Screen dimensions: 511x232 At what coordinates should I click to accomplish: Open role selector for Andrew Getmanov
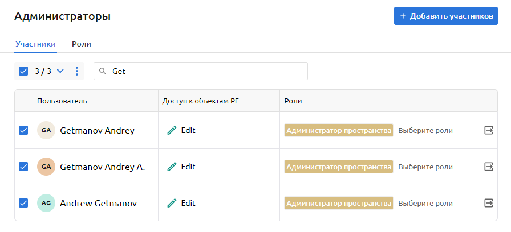[x=425, y=203]
